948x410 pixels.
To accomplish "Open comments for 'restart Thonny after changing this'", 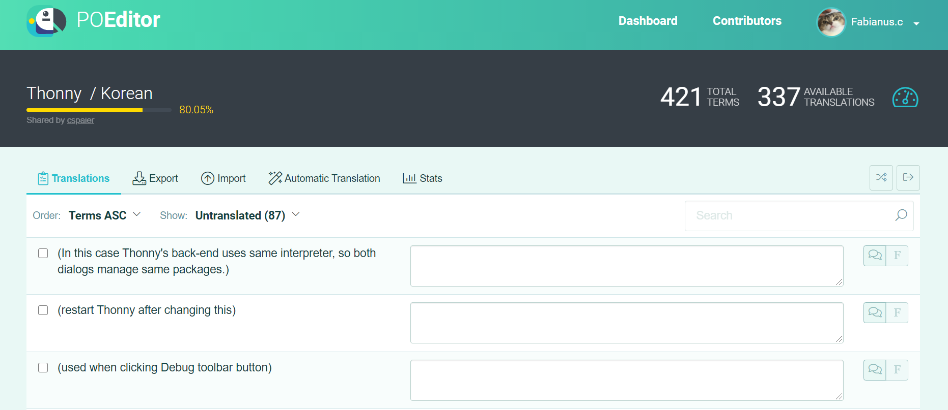I will (875, 312).
